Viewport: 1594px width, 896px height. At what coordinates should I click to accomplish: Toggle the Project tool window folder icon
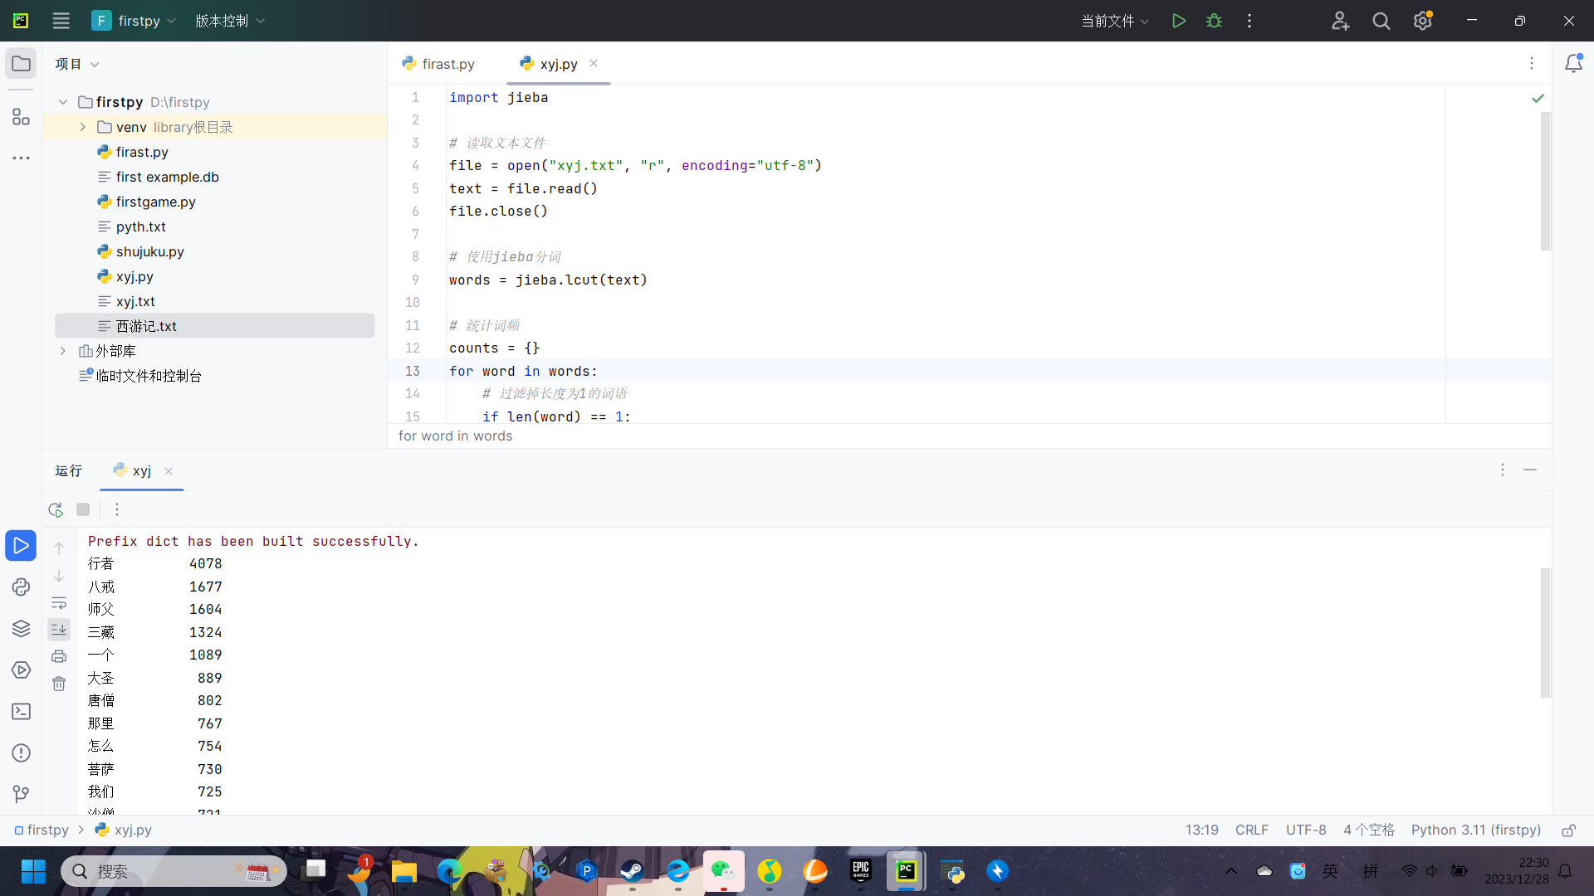[x=21, y=64]
